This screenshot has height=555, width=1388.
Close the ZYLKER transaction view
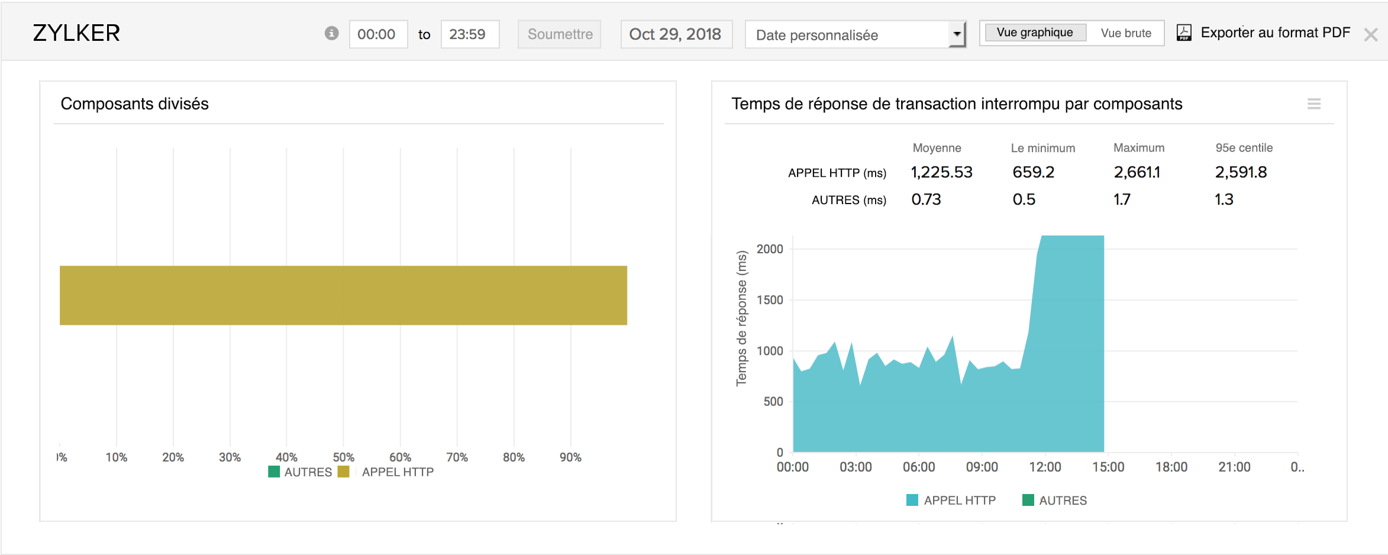1371,34
